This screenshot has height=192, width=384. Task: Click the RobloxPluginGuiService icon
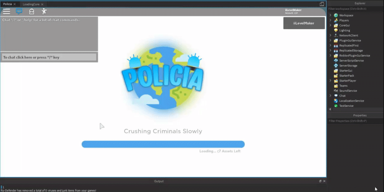(x=336, y=55)
